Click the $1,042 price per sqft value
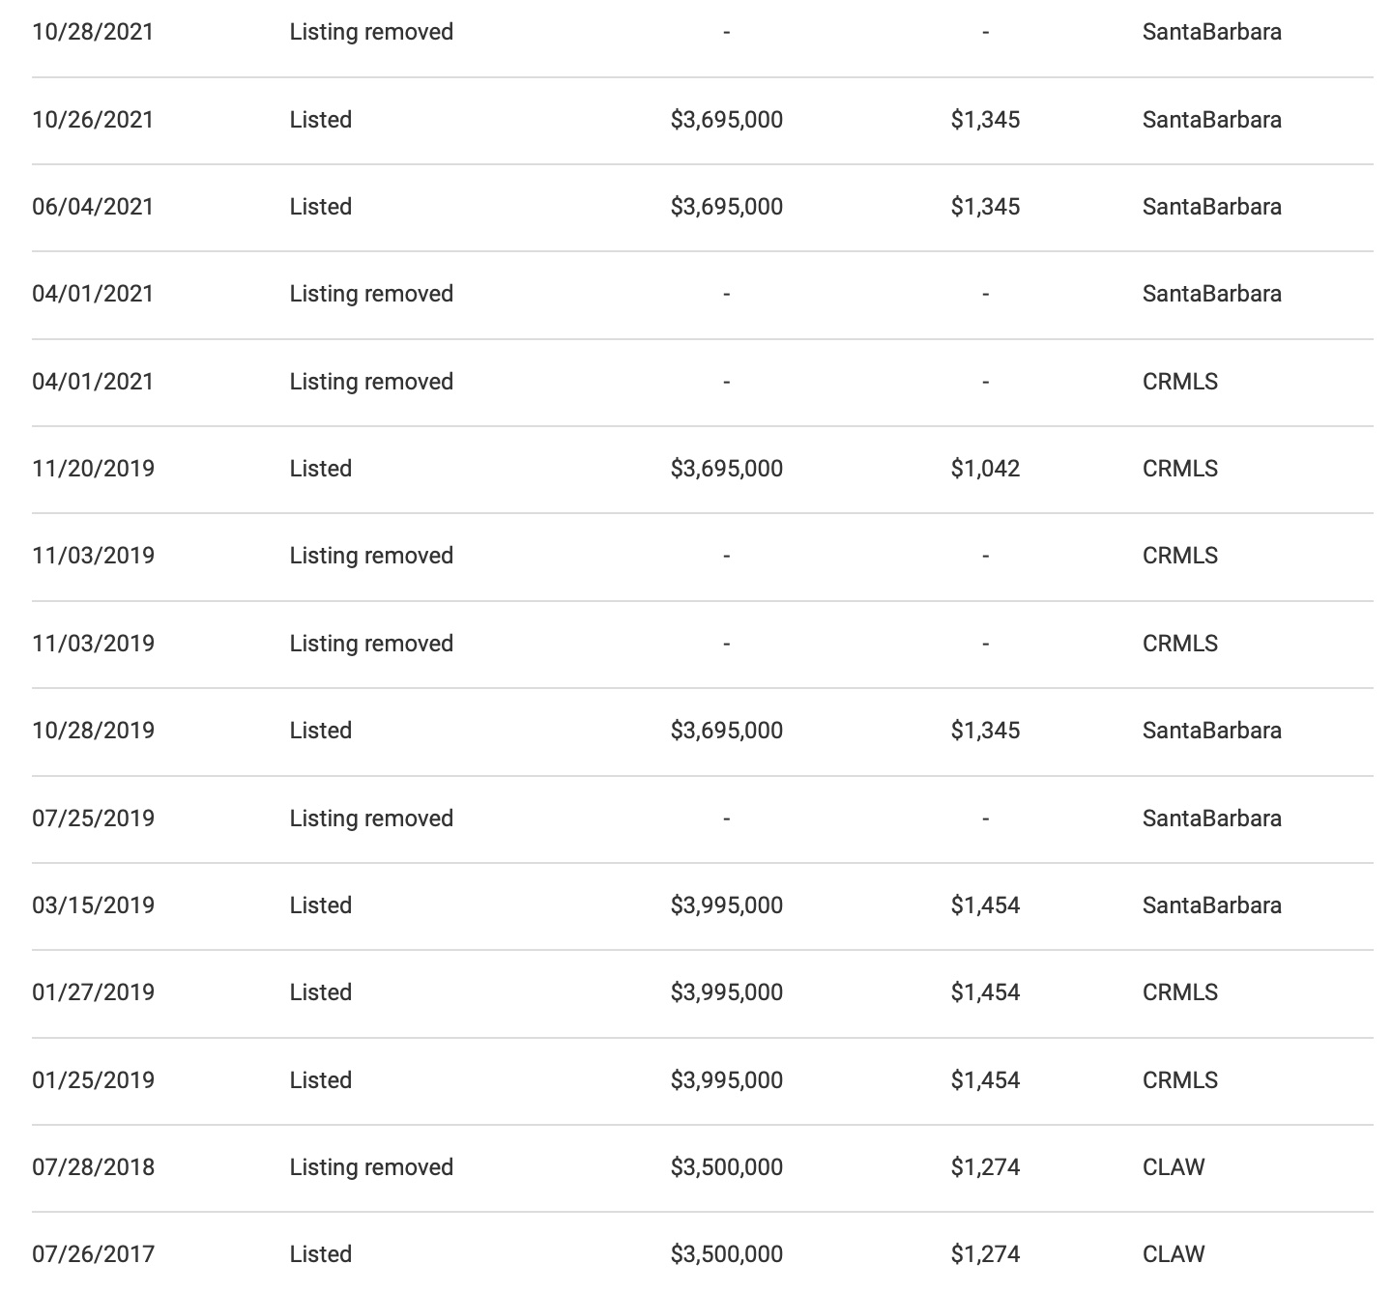This screenshot has height=1293, width=1392. point(985,469)
